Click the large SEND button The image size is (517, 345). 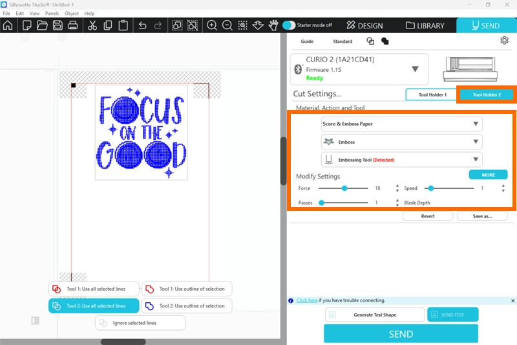click(x=401, y=334)
